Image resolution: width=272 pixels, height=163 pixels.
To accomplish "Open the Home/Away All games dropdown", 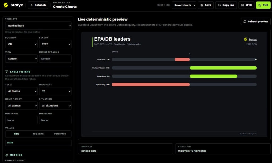I will tap(21, 106).
